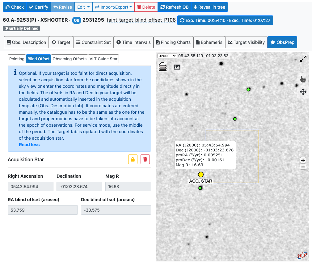The height and width of the screenshot is (275, 312).
Task: Select the yellow ACQ. STAR marker
Action: point(201,175)
